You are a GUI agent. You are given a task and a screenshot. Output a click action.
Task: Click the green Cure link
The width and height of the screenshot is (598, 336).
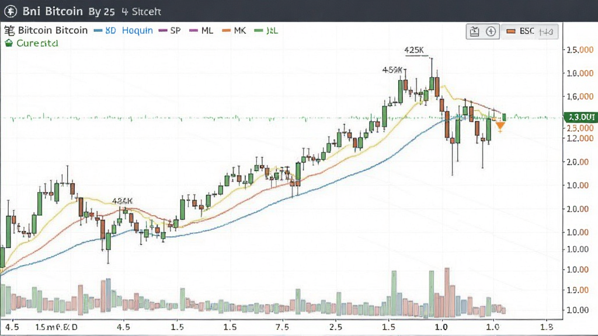pos(37,43)
